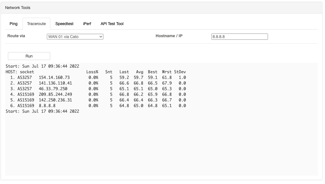The image size is (325, 184).
Task: Click the StDev value 1.0
Action: 182,77
